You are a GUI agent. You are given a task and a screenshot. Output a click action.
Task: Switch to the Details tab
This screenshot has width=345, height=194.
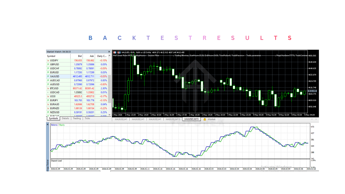click(65, 118)
